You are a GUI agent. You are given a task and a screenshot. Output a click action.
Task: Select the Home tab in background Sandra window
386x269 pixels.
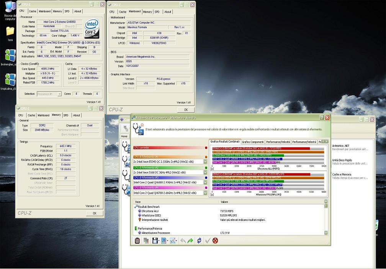pos(124,136)
